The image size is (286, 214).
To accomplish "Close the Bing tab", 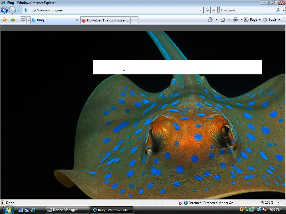I will click(x=77, y=20).
